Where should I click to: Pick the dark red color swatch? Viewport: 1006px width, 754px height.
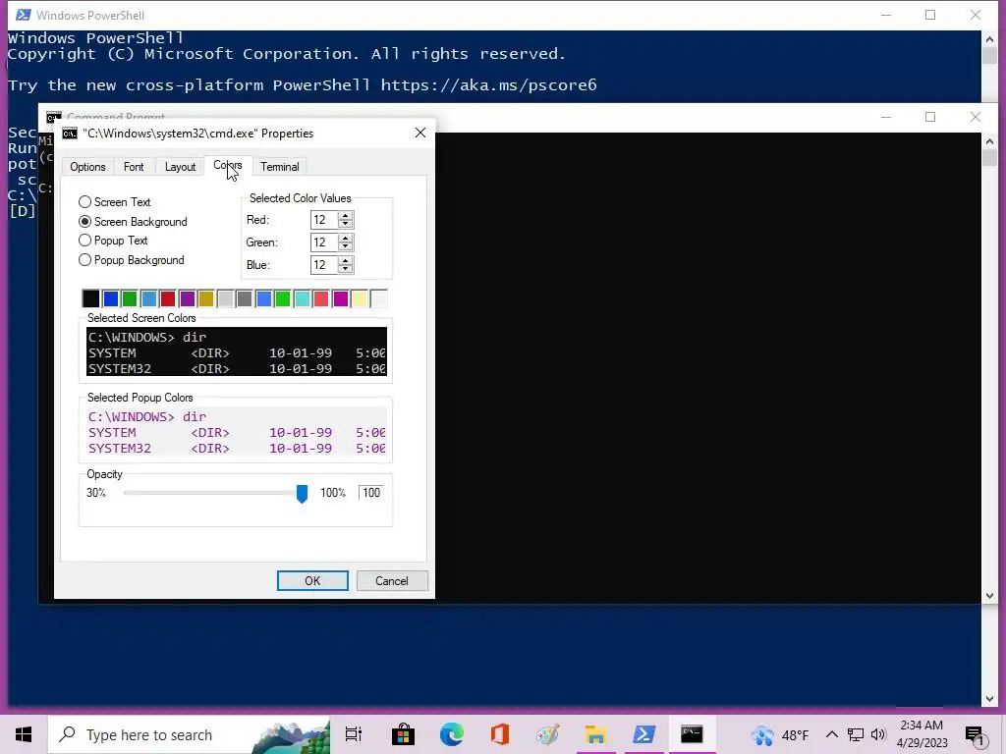click(167, 298)
